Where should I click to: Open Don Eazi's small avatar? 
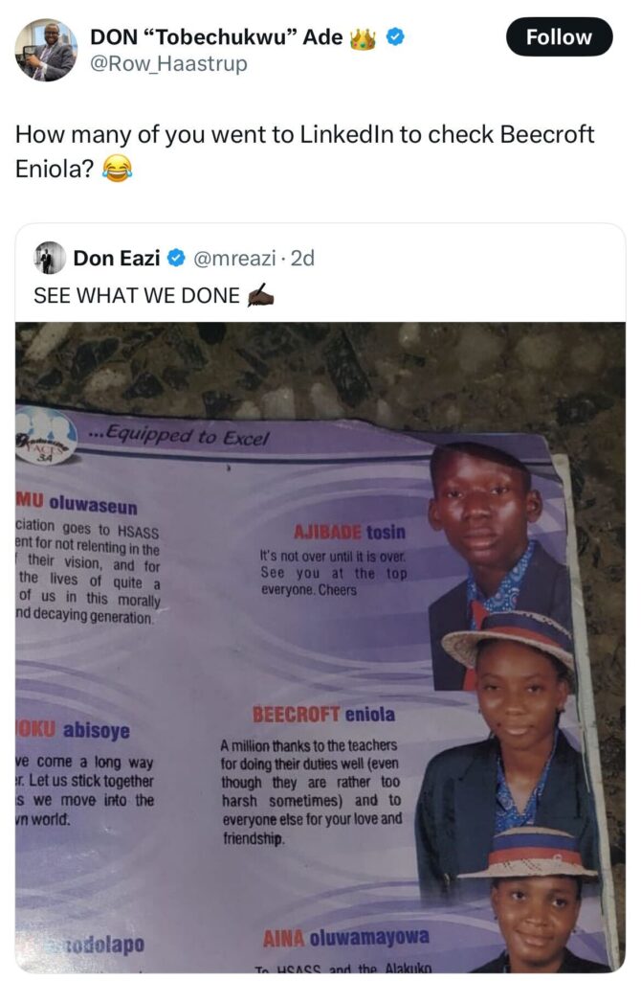point(50,258)
